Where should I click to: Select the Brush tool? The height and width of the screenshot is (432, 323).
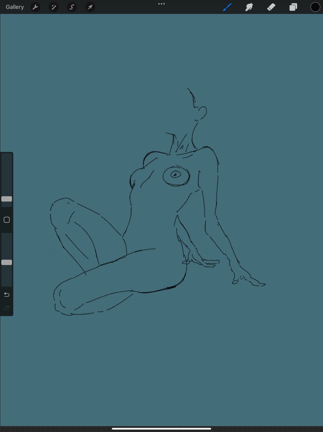coord(227,7)
